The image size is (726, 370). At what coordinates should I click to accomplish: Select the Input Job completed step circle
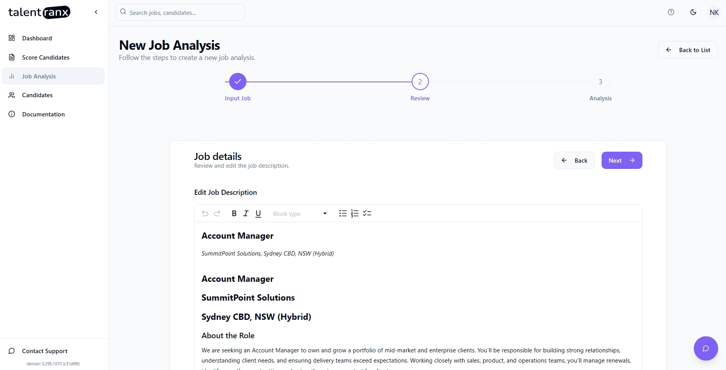[238, 82]
